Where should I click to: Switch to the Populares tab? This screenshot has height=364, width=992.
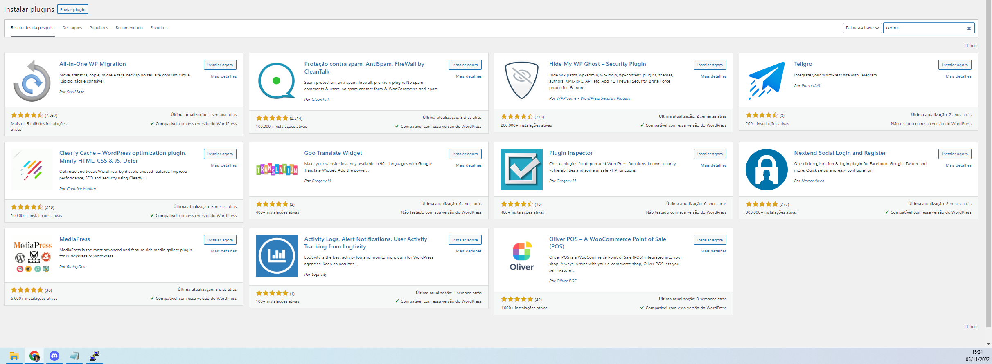[99, 28]
